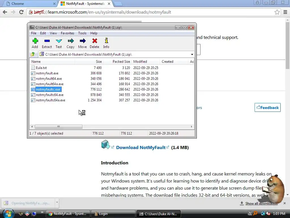Click the notmyfaultc64a.exe file icon
290x218 pixels.
pos(33,100)
